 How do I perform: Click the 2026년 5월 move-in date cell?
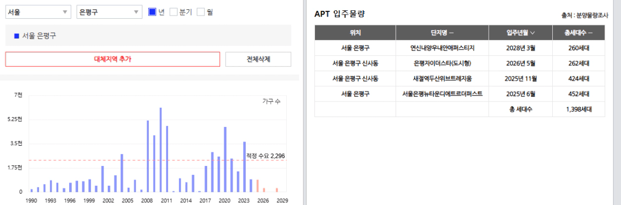coord(521,63)
